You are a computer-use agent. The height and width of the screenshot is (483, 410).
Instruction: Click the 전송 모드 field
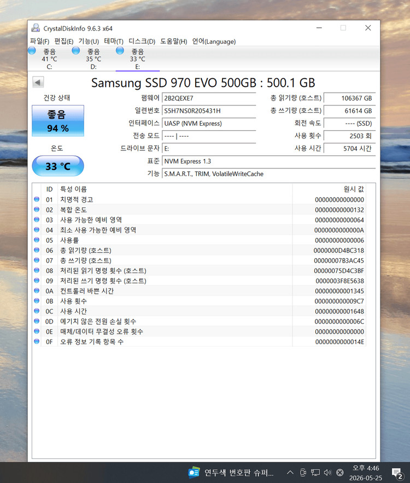coord(209,136)
